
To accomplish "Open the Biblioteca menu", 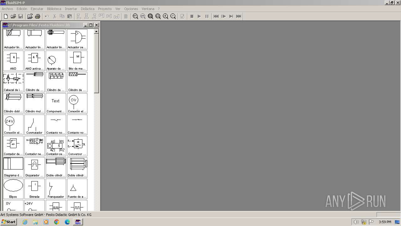I will pos(54,9).
